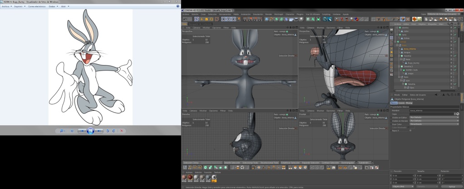Click photo viewer delete red X icon

[x=122, y=131]
